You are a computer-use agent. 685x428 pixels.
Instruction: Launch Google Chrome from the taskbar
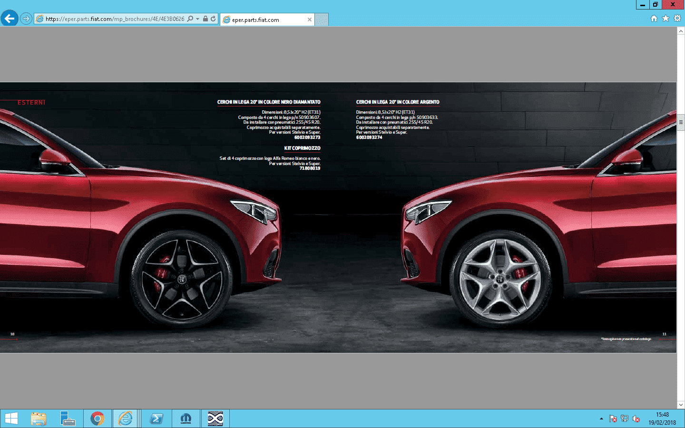(x=98, y=418)
